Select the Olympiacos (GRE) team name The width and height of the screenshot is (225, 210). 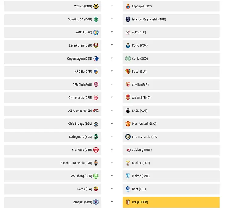[80, 98]
